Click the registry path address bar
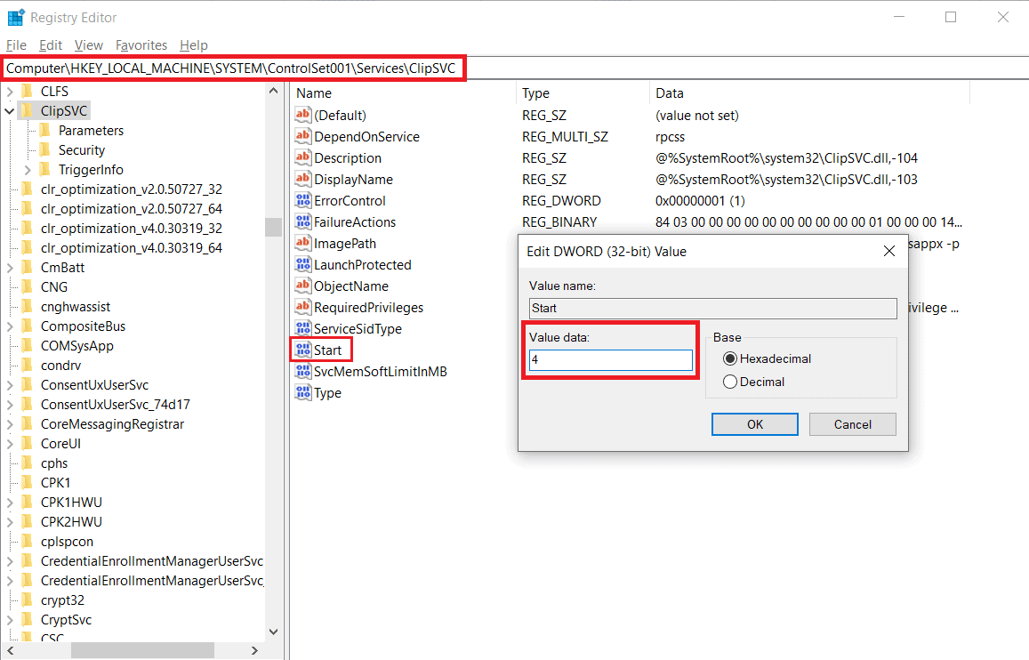The height and width of the screenshot is (660, 1029). coord(512,68)
